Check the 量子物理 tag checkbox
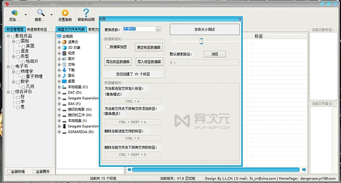Image resolution: width=341 pixels, height=183 pixels. click(24, 77)
